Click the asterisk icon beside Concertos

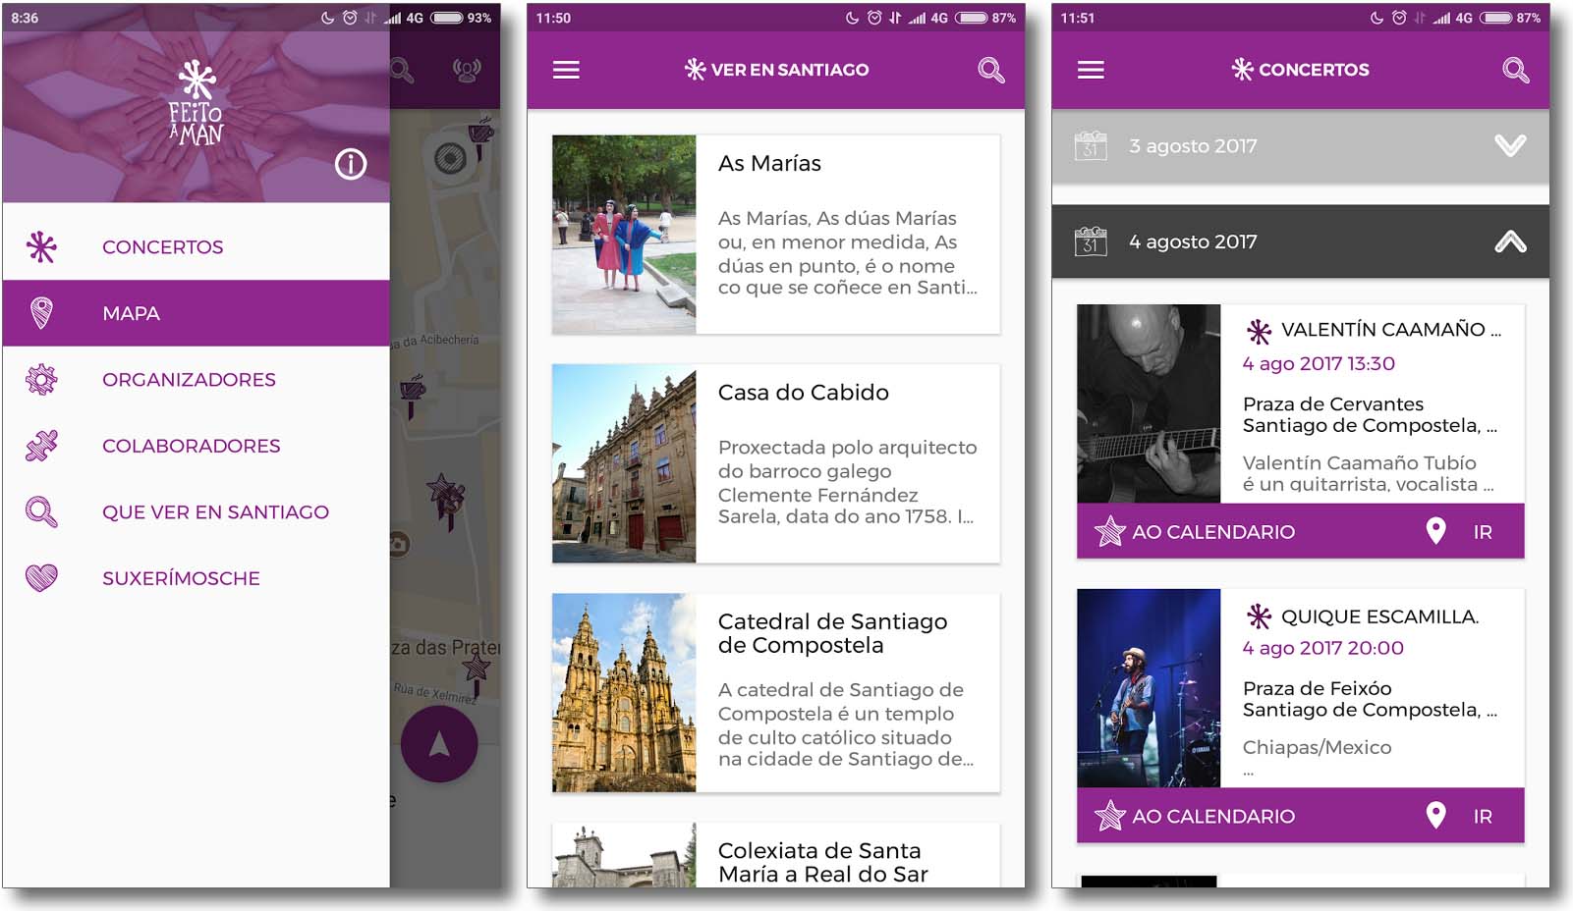pos(41,247)
